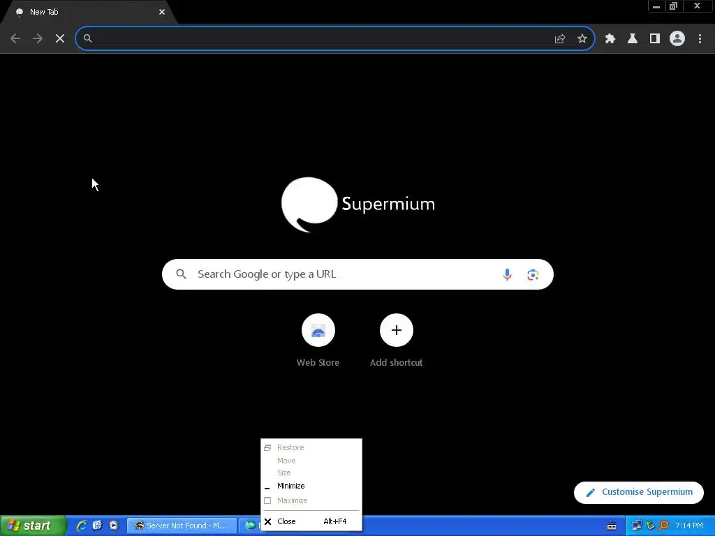Click the Search Google or type a URL box
Image resolution: width=715 pixels, height=536 pixels.
point(357,274)
